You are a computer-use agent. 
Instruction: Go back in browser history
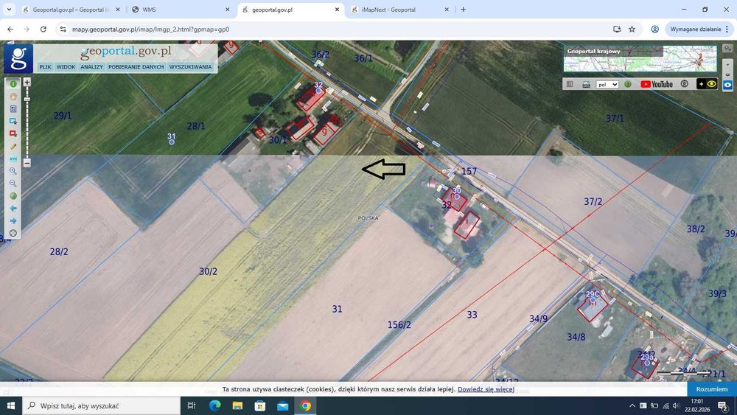(10, 29)
